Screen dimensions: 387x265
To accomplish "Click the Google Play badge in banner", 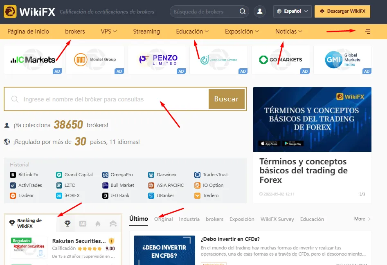I will click(x=293, y=144).
